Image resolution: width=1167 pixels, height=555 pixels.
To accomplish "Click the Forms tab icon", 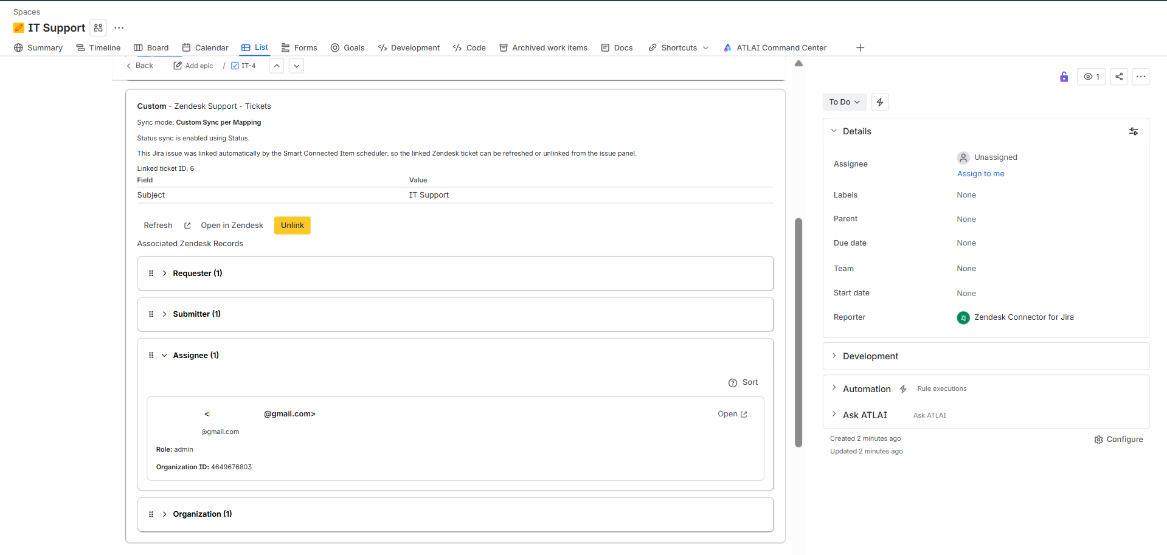I will coord(285,48).
